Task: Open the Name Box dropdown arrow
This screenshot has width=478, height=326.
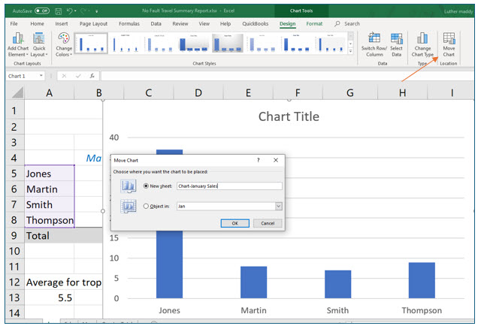Action: tap(41, 76)
